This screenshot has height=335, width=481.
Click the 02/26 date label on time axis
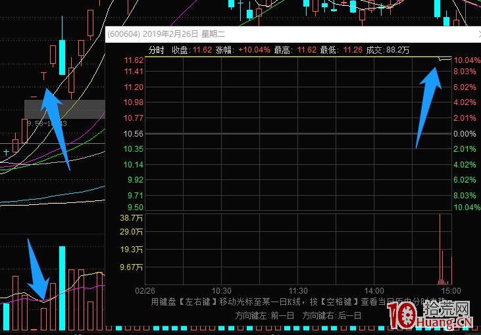[x=145, y=290]
